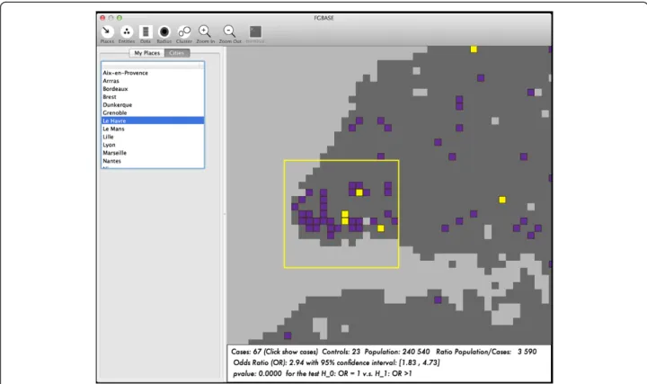
Task: Open the Entities toolbar icon
Action: 127,31
